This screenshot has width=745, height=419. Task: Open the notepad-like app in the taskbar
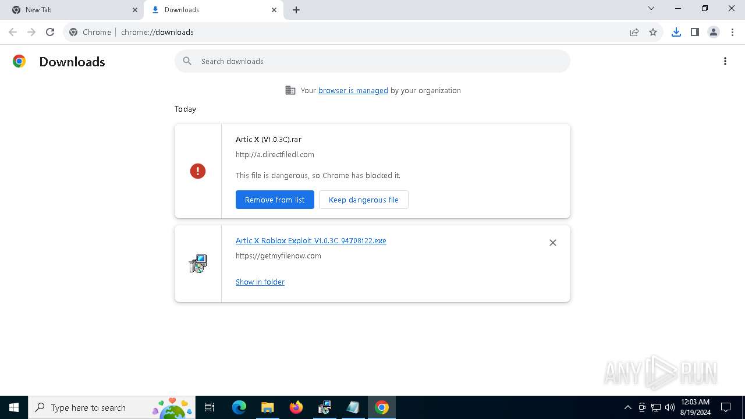pyautogui.click(x=353, y=407)
